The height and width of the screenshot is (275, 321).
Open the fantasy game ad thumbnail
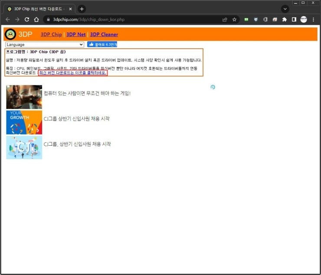(x=24, y=97)
